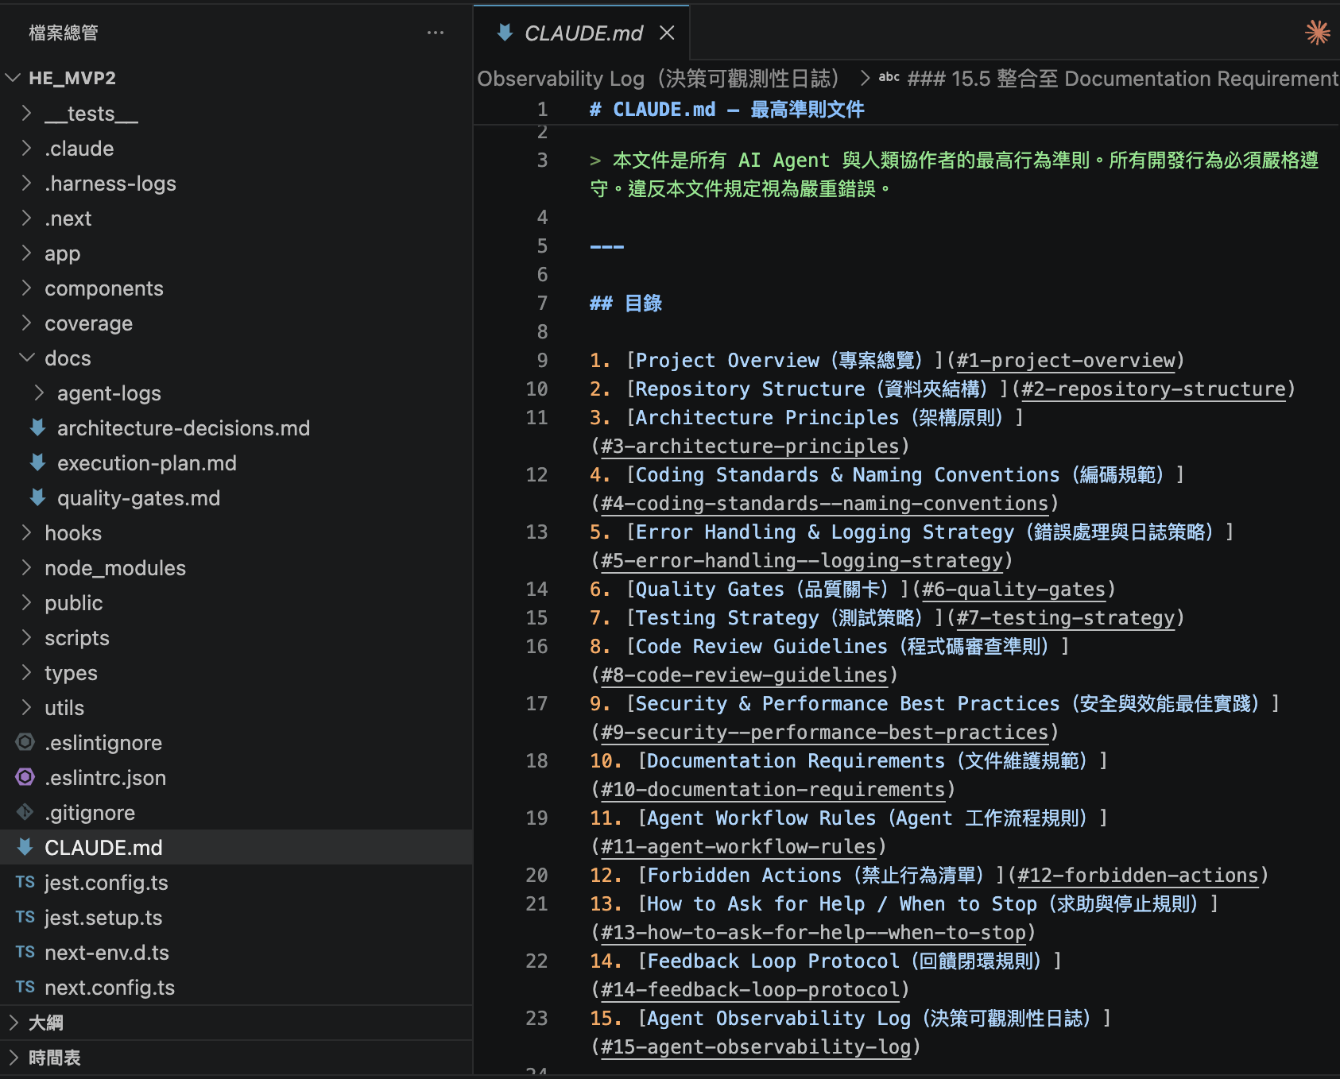Image resolution: width=1340 pixels, height=1079 pixels.
Task: Click the markdown icon beside architecture-decisions.md
Action: pyautogui.click(x=37, y=427)
